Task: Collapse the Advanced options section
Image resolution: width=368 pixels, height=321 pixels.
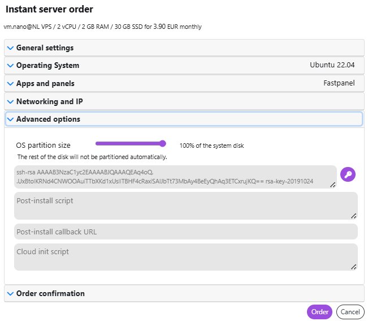Action: click(x=184, y=119)
